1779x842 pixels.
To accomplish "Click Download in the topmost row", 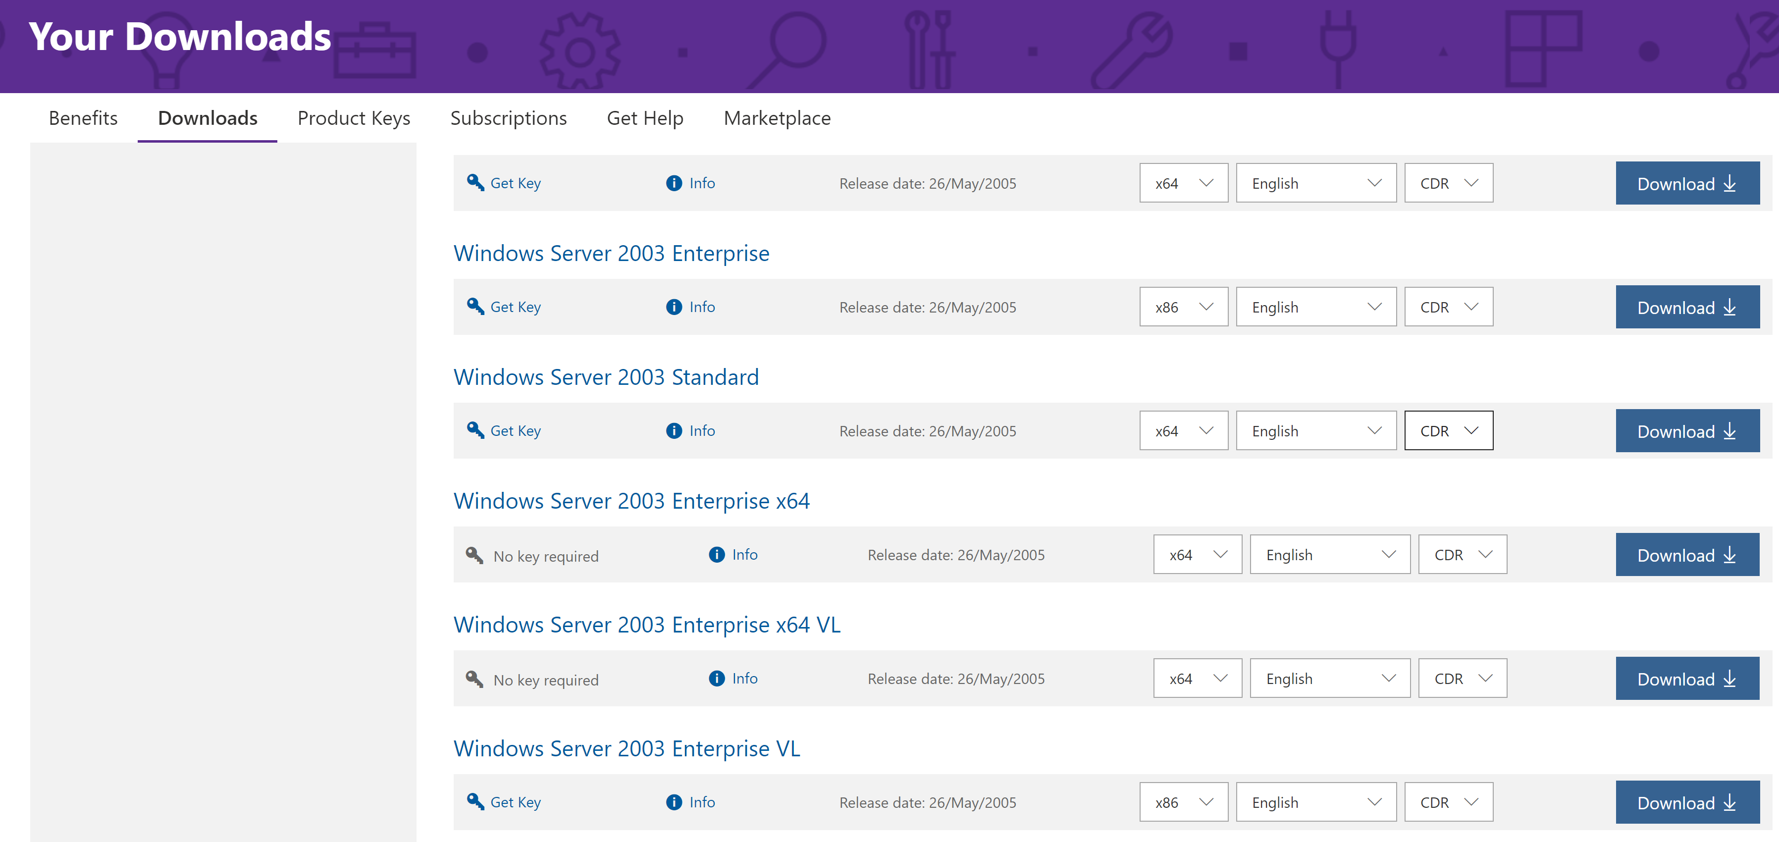I will (1688, 183).
